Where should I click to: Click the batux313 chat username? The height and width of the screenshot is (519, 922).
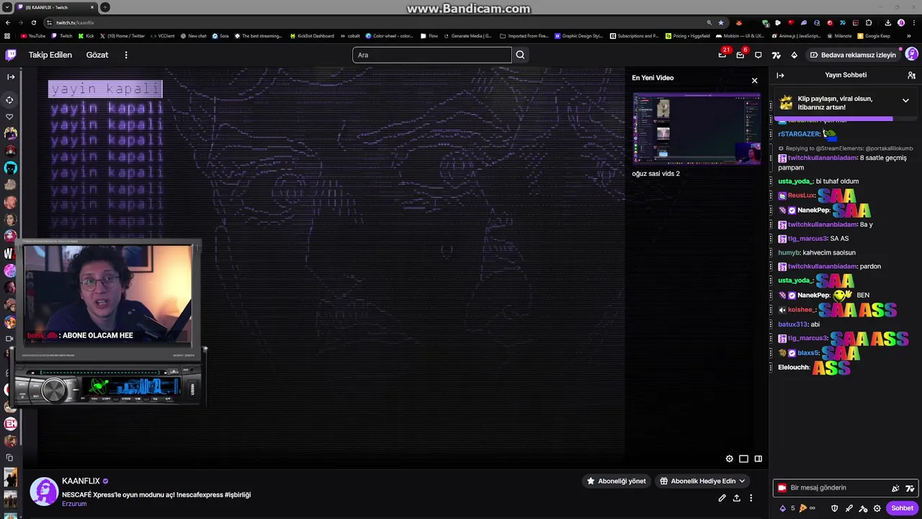[793, 324]
